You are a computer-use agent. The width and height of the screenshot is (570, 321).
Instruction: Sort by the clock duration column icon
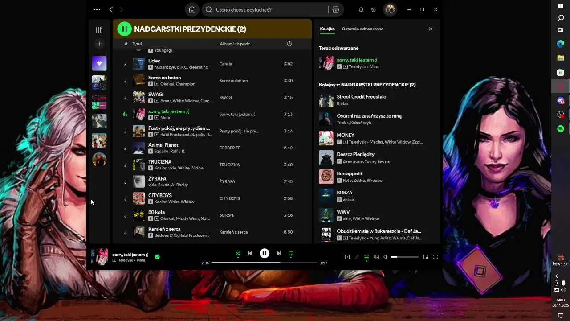[x=289, y=44]
